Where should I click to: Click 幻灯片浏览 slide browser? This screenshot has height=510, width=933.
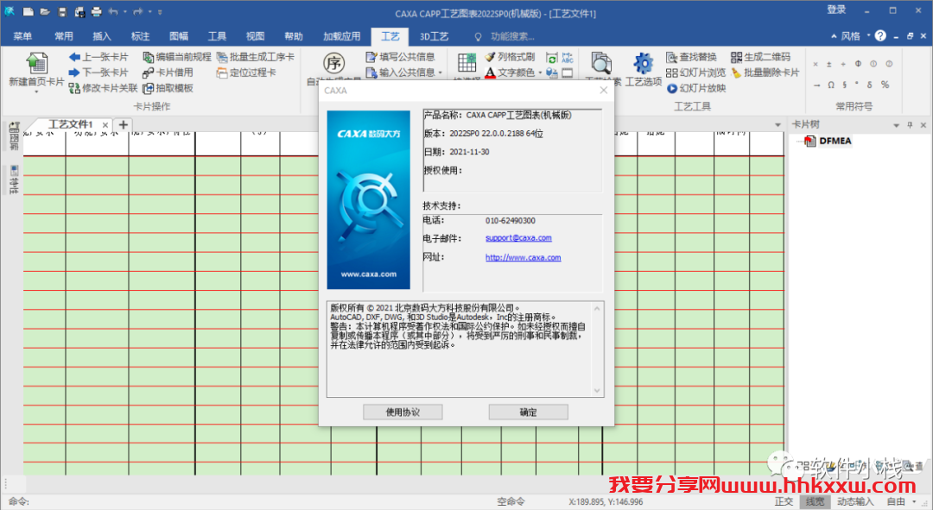695,72
